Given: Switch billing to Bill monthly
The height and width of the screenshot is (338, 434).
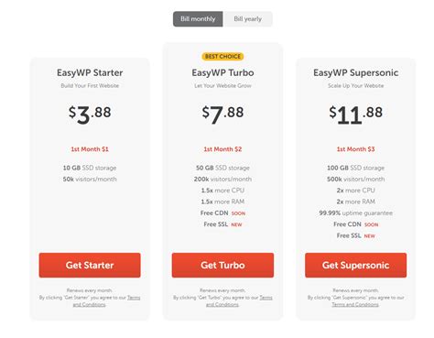Looking at the screenshot, I should point(198,19).
